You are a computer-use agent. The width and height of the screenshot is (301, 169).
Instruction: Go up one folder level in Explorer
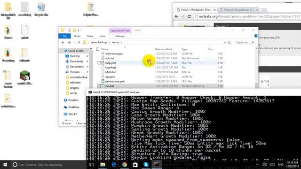point(79,42)
